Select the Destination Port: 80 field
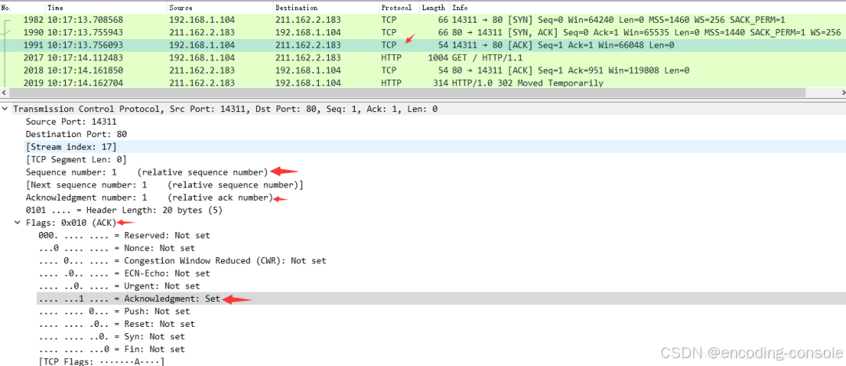The width and height of the screenshot is (846, 366). [77, 135]
